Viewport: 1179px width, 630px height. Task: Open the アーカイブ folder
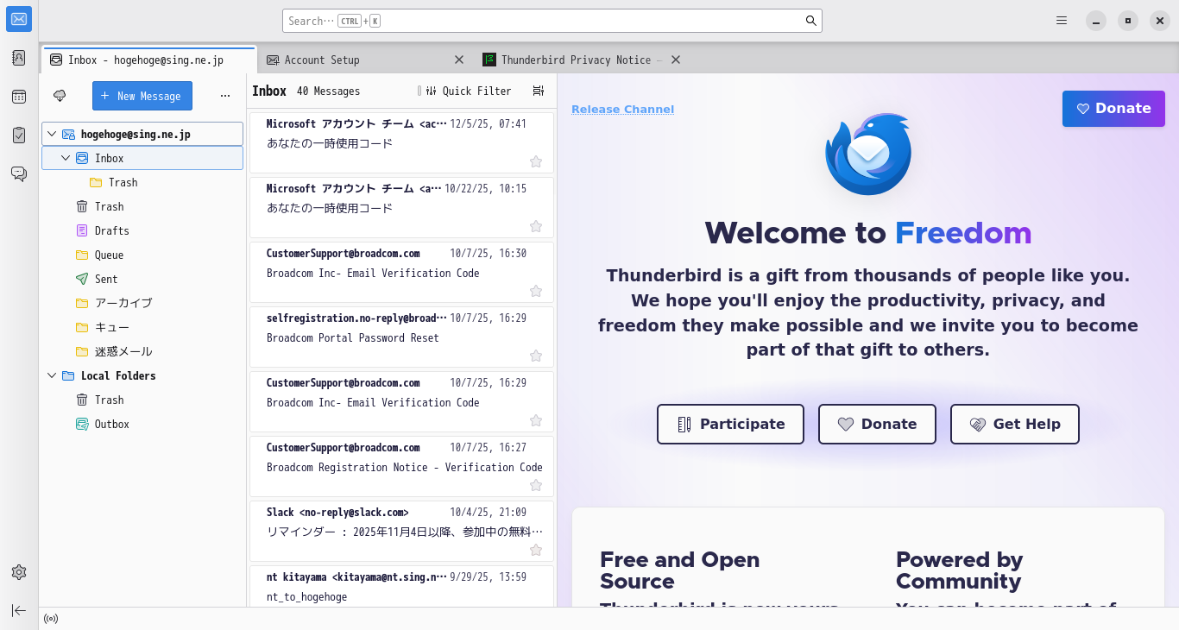(142, 304)
